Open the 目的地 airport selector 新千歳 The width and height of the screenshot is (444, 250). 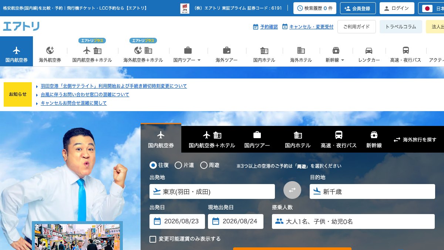tap(372, 191)
